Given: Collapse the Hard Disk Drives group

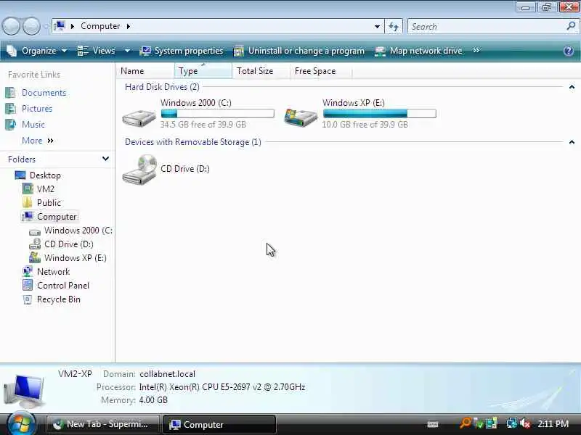Looking at the screenshot, I should (x=572, y=87).
